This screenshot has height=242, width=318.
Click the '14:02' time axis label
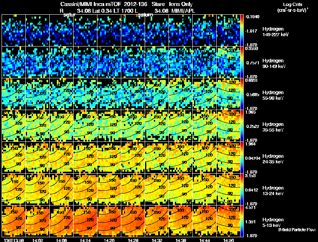coord(37,240)
